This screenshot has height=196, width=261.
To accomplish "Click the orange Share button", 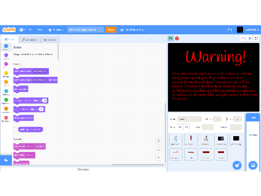I will click(x=111, y=30).
